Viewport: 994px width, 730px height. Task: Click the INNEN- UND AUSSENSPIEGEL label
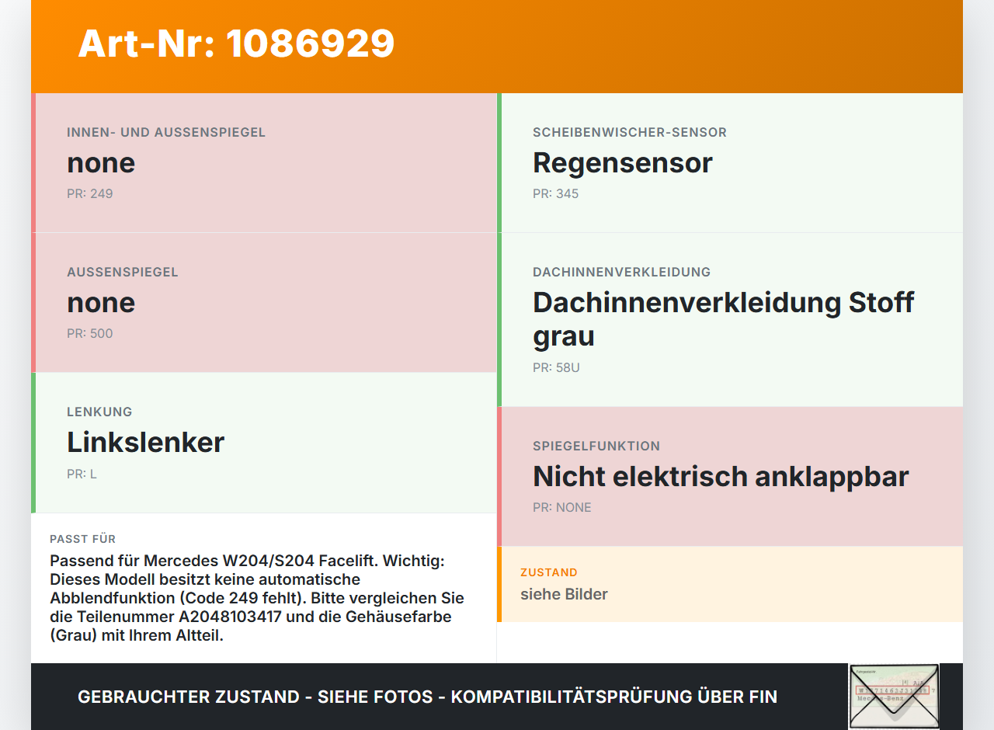166,132
